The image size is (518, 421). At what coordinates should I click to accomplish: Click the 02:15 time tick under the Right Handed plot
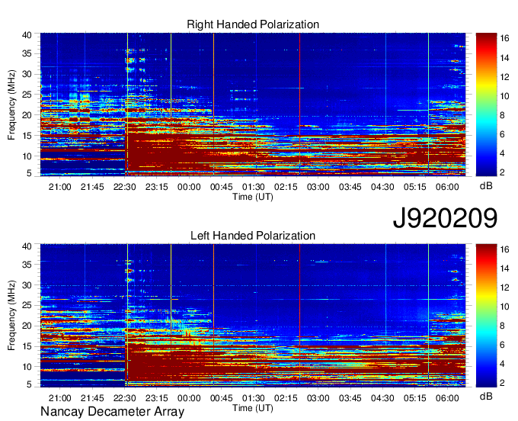click(x=286, y=187)
